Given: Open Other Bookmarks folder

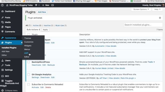Looking at the screenshot, I should click(156, 1).
